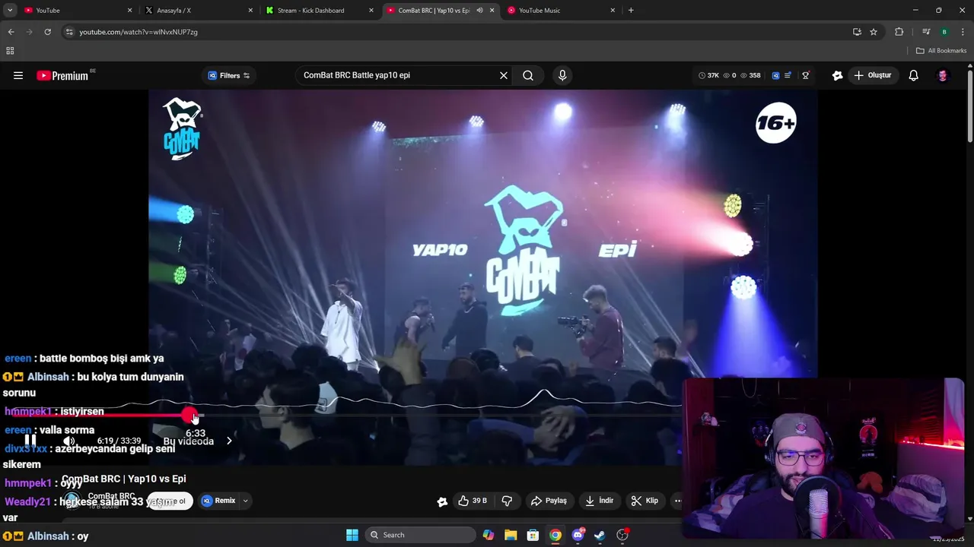Mute the ComBat BRC tab audio icon
The height and width of the screenshot is (547, 974).
click(479, 11)
